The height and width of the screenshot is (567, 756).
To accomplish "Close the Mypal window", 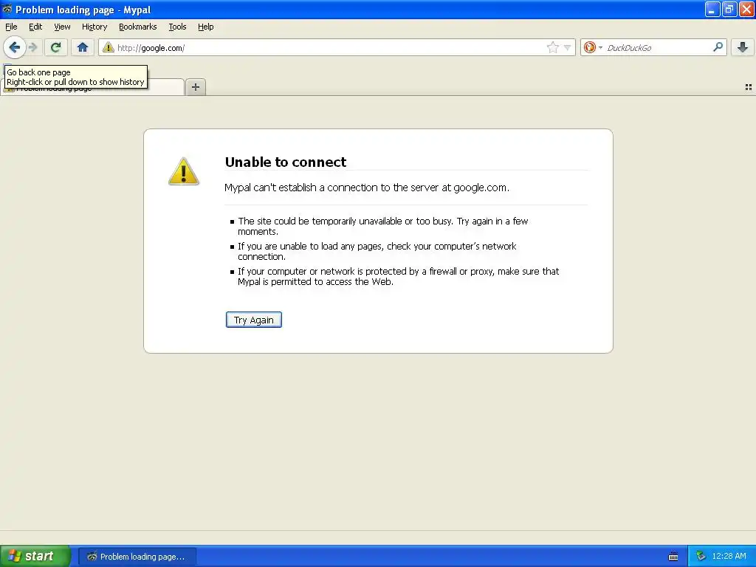I will tap(747, 9).
